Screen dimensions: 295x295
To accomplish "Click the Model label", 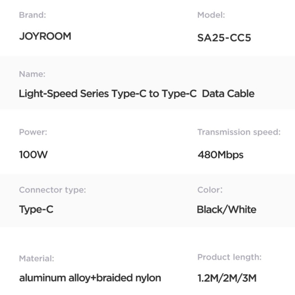I will tap(211, 15).
